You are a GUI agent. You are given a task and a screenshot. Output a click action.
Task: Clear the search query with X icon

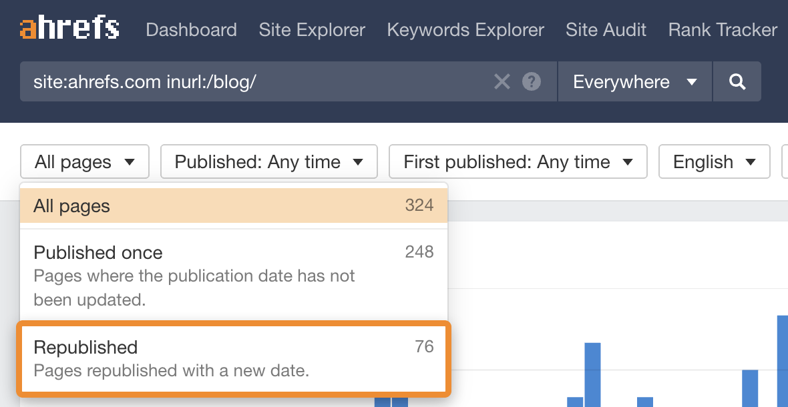pyautogui.click(x=502, y=82)
